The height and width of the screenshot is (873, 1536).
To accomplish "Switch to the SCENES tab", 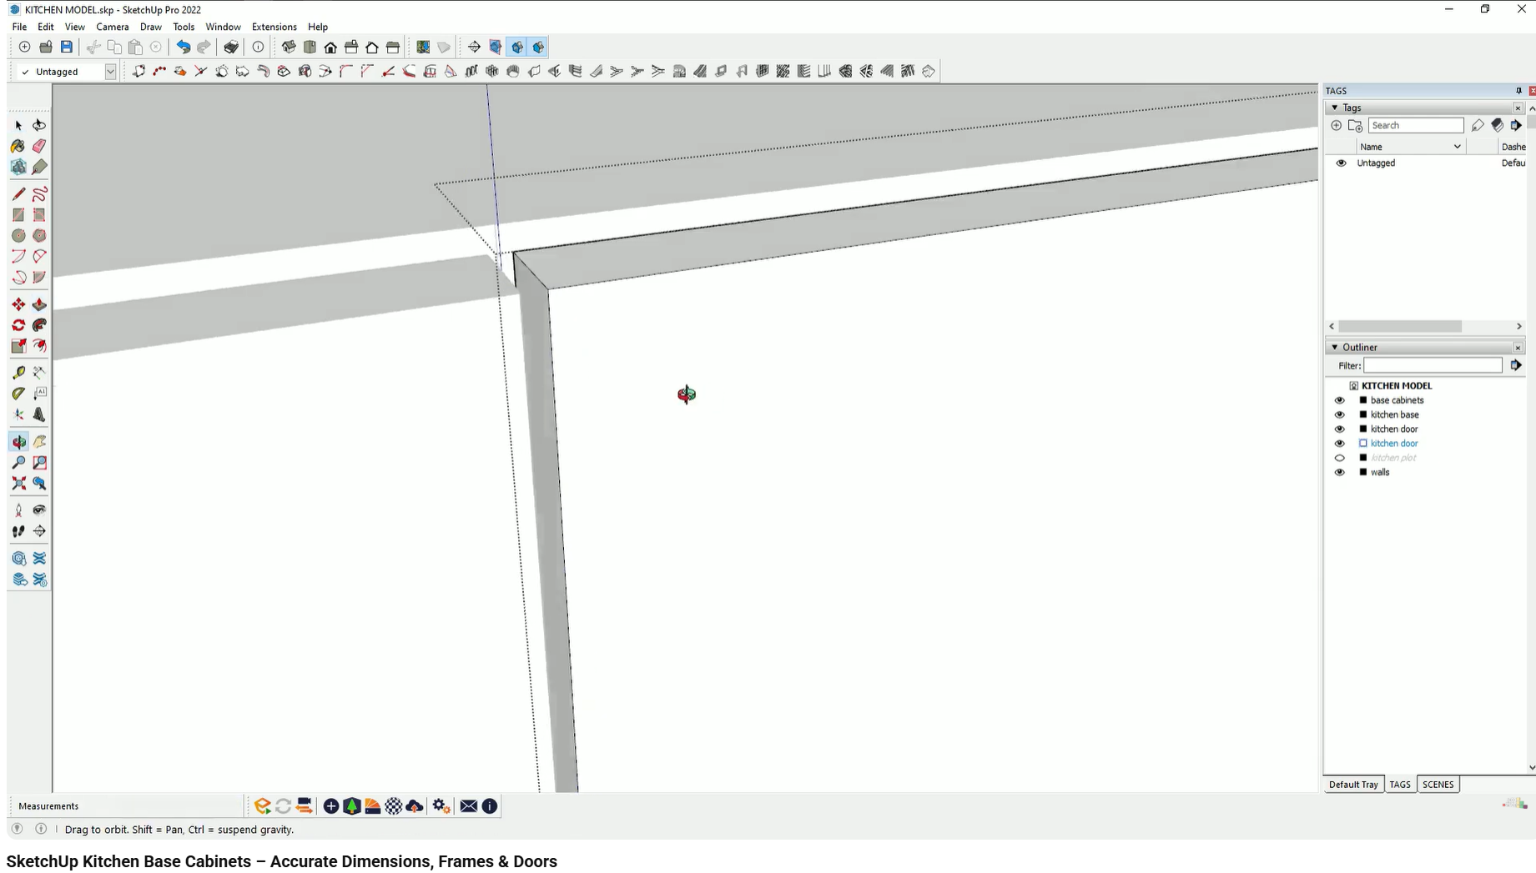I will 1438,784.
